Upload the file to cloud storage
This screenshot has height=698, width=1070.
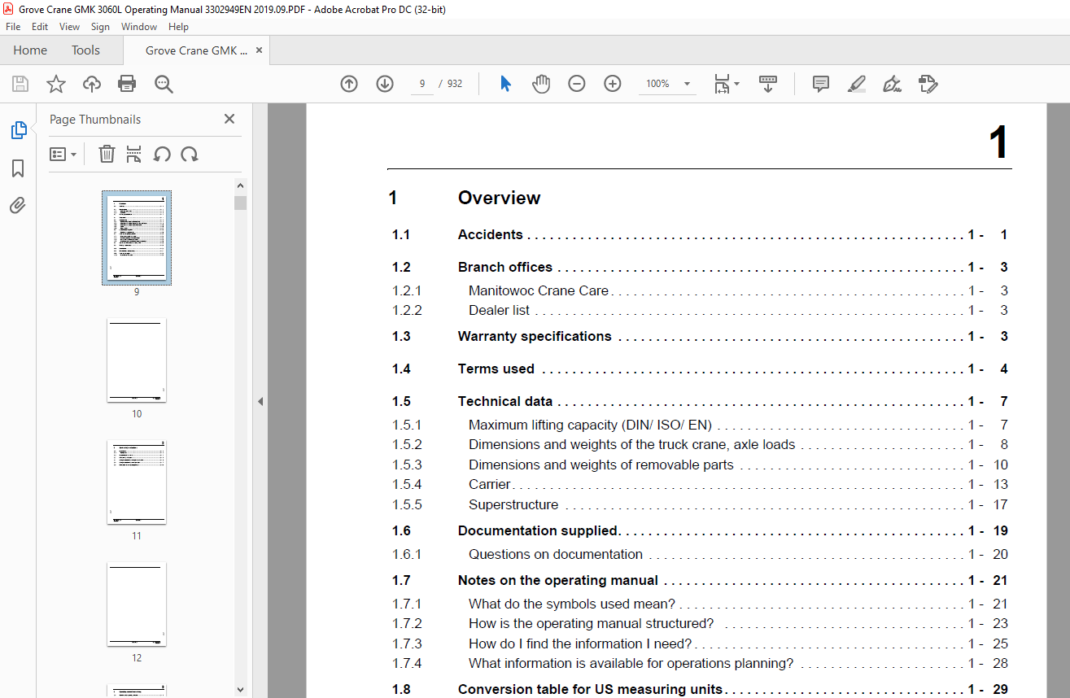click(92, 84)
